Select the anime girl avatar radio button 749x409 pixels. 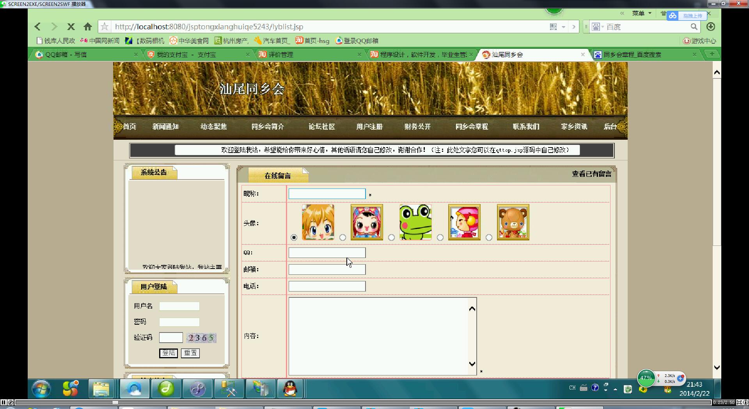[x=294, y=237]
